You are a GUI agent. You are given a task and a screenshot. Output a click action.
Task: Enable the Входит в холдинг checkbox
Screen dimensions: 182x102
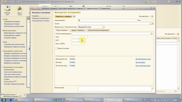57,48
